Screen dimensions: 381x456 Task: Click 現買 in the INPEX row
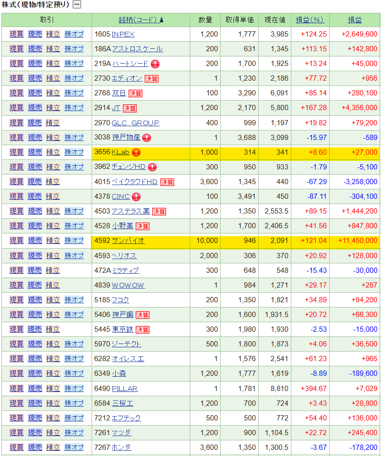click(x=17, y=34)
